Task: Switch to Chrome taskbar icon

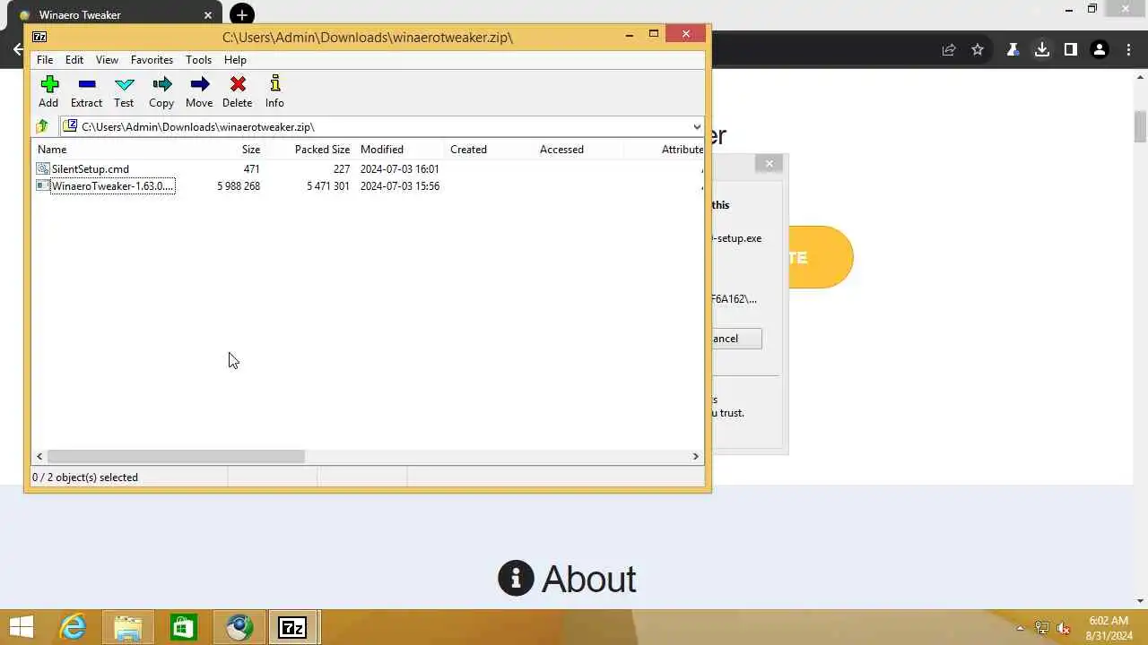Action: coord(239,627)
